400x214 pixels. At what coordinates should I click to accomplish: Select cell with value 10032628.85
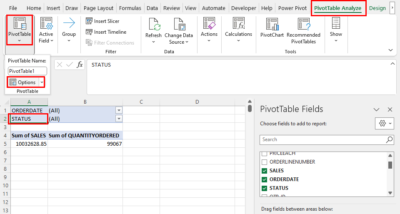tap(29, 144)
